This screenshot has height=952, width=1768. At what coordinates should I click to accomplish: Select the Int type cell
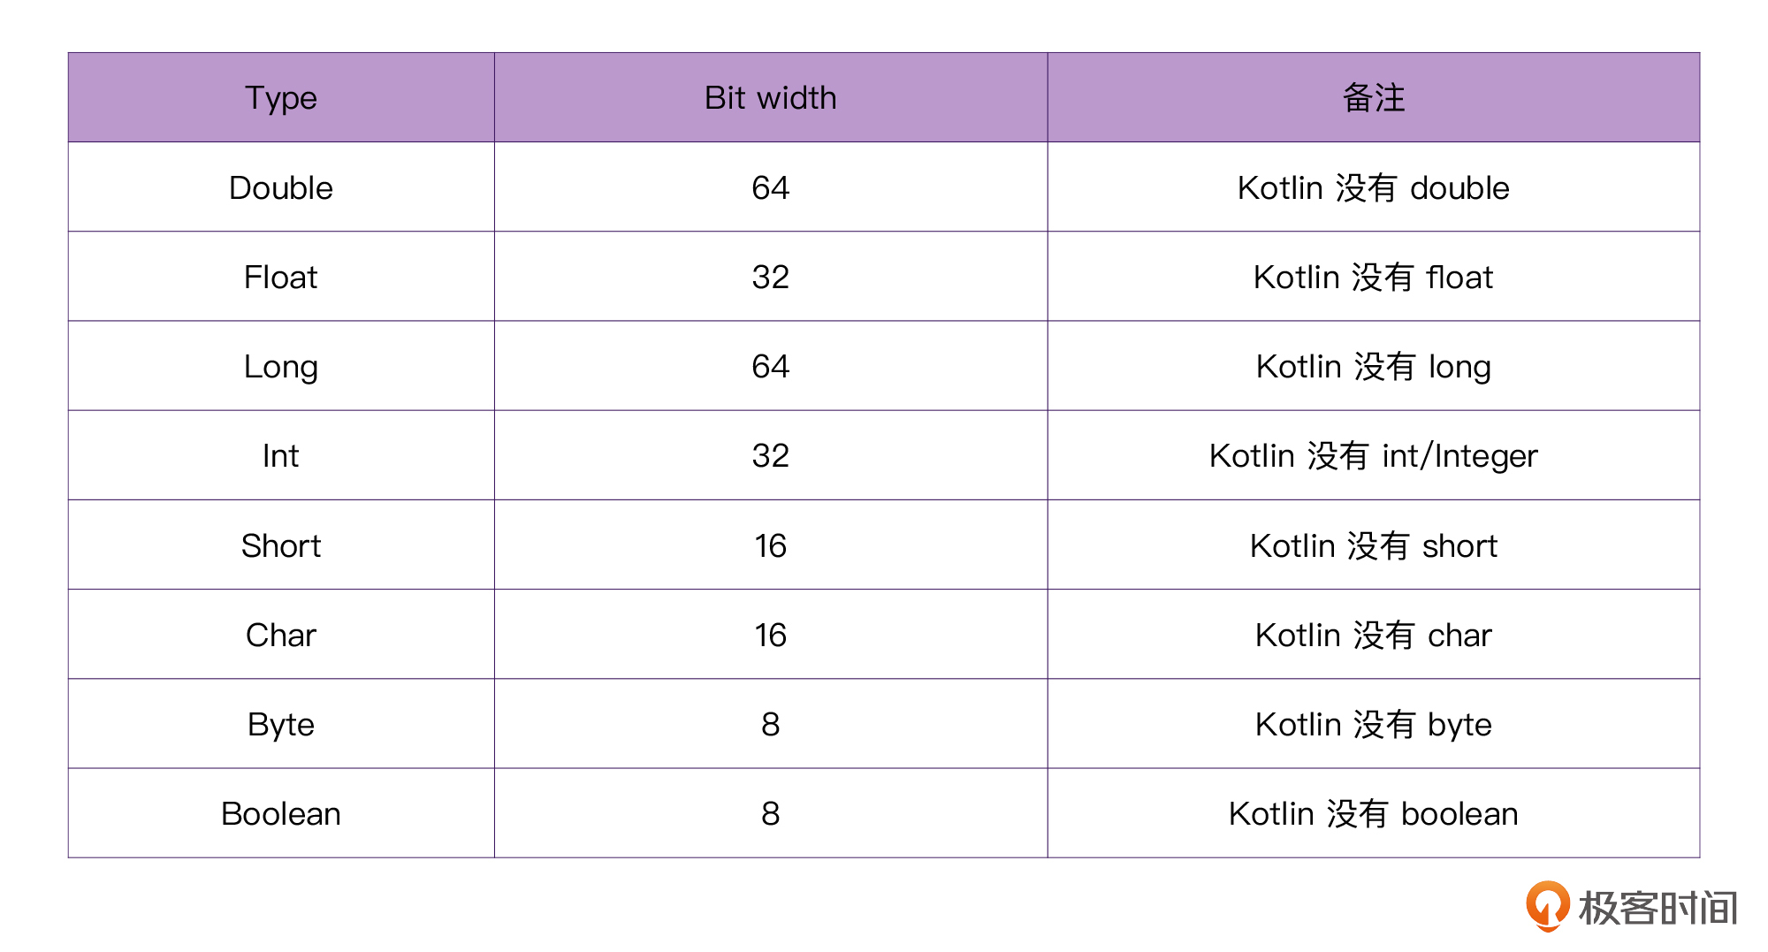click(x=281, y=456)
